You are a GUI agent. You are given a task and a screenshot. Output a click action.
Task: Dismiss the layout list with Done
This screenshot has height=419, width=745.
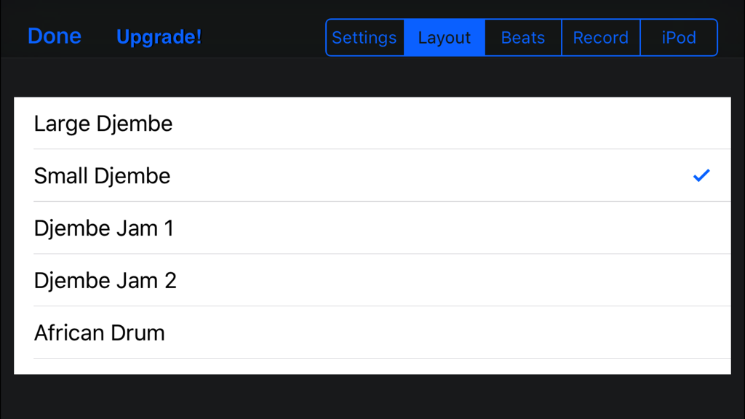[x=54, y=36]
